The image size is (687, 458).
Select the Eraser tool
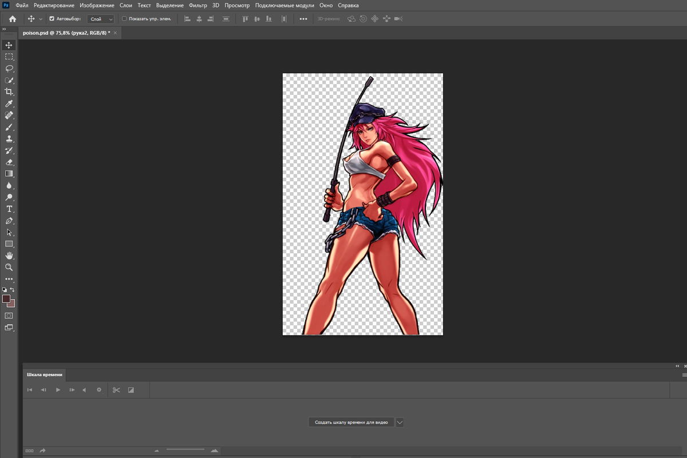[9, 162]
